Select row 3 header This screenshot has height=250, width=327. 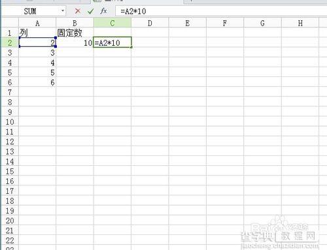[10, 53]
